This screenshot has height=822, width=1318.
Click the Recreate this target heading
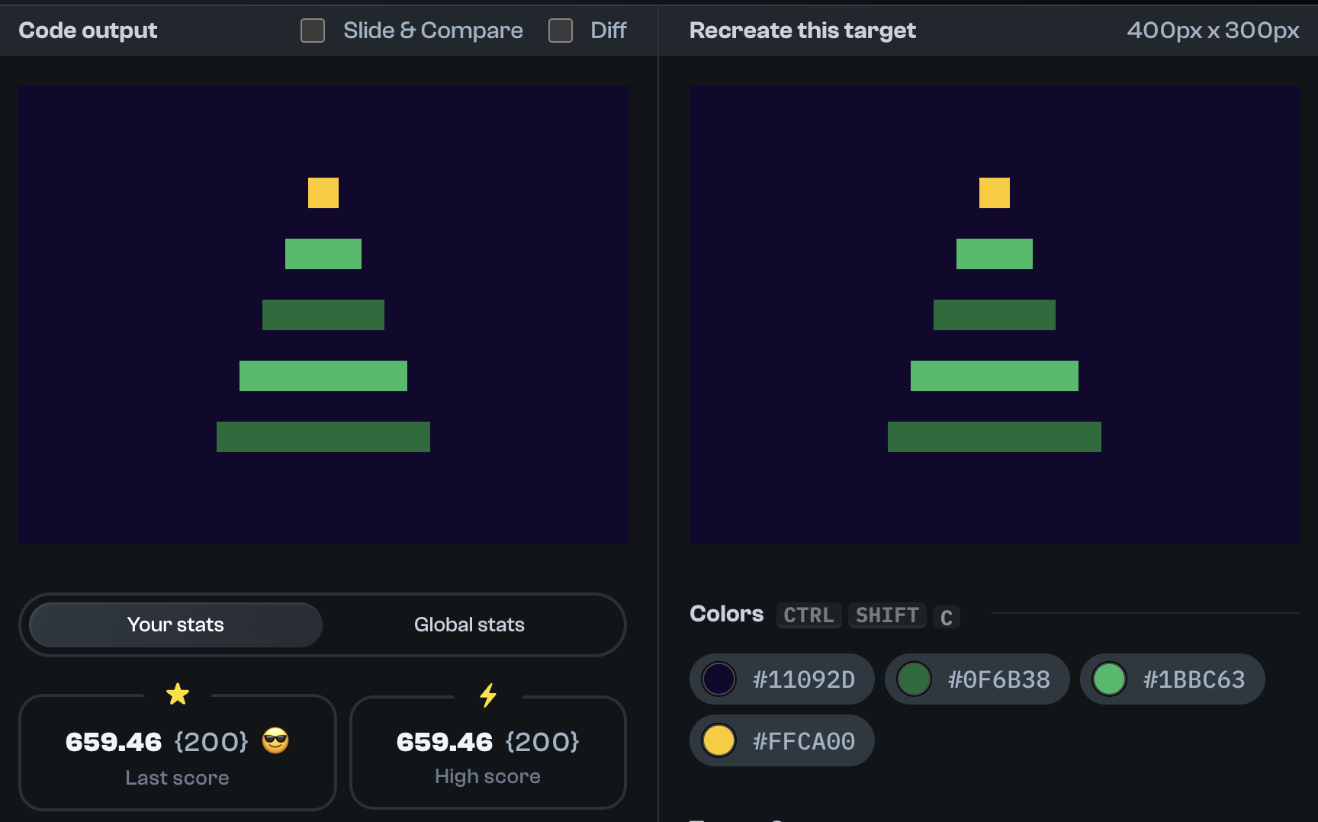tap(802, 31)
